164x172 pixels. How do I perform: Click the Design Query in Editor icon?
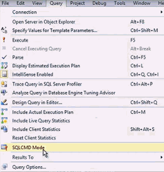4,102
